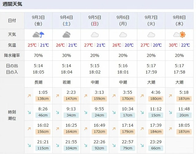Image resolution: width=196 pixels, height=154 pixels.
Task: Click the 15cm low tide badge
Action: pos(156,115)
